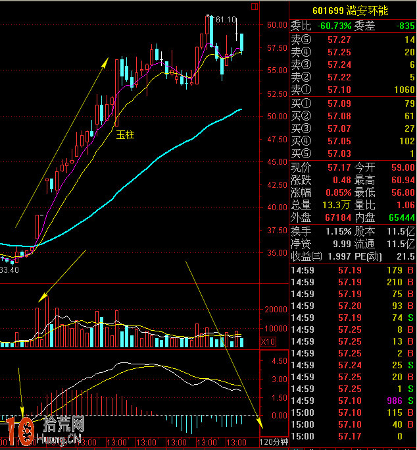Click the 涨跌 value 0.48
417x450 pixels.
[x=342, y=180]
